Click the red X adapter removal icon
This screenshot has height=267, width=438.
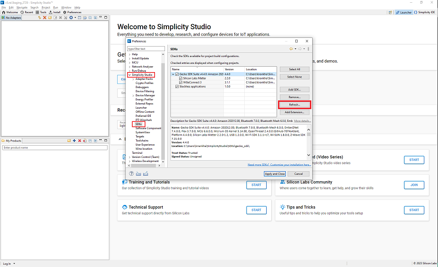tap(45, 18)
